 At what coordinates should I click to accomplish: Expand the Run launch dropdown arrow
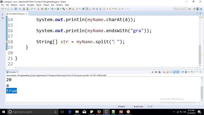tap(61, 9)
